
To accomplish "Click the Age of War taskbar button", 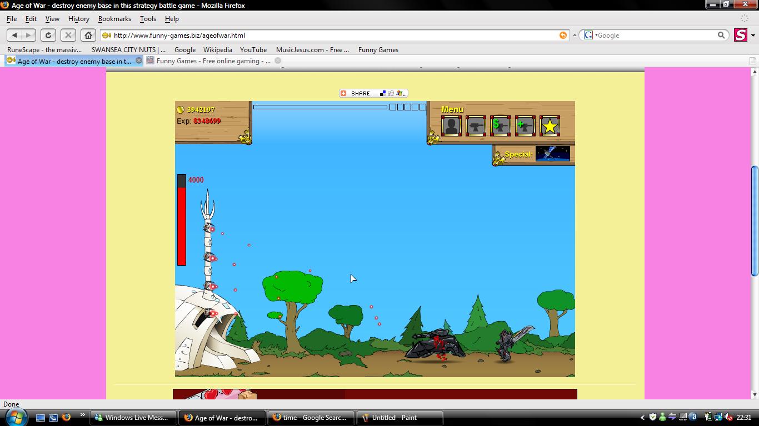I will [222, 418].
